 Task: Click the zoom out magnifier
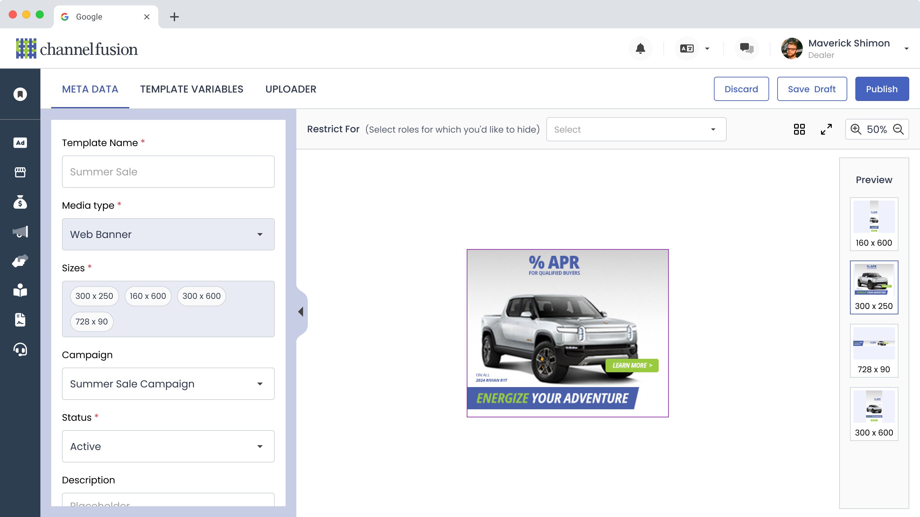[898, 129]
